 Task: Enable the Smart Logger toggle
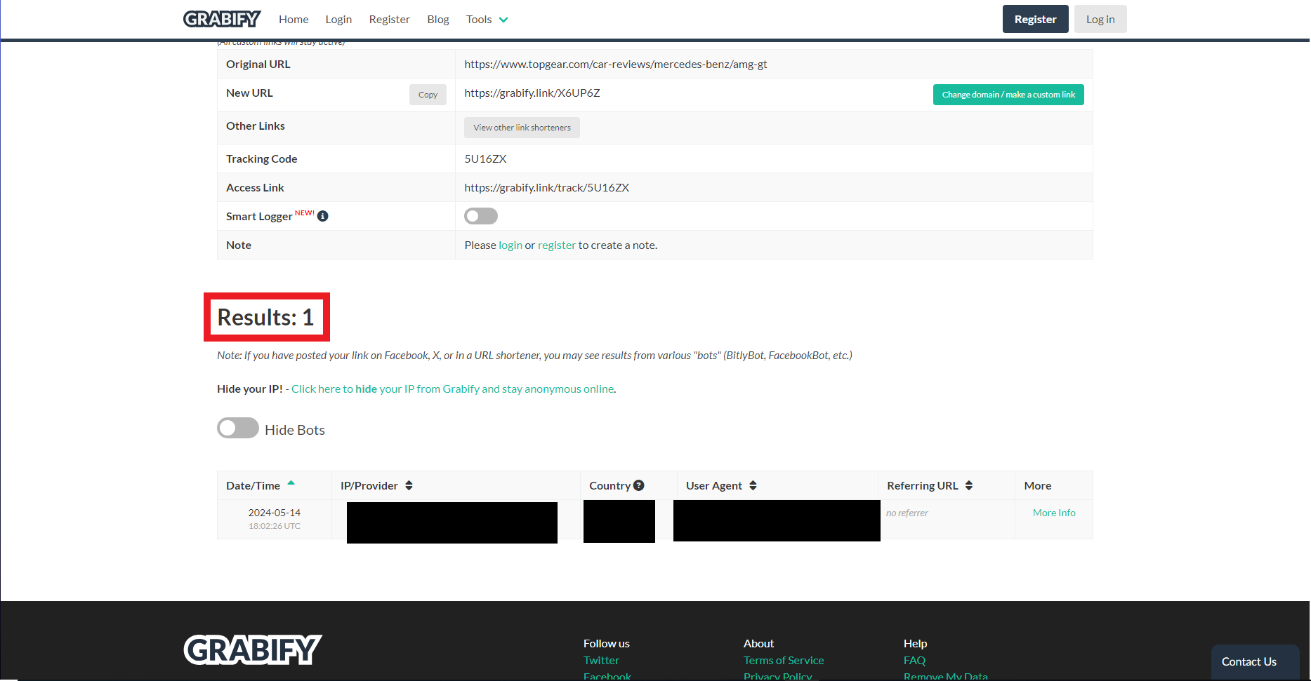click(x=481, y=216)
